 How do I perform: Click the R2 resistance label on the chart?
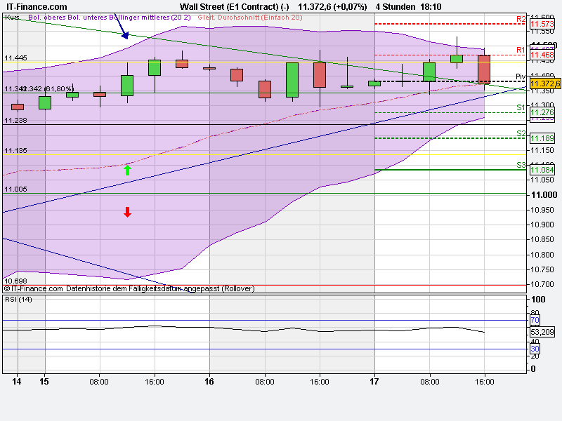(521, 19)
